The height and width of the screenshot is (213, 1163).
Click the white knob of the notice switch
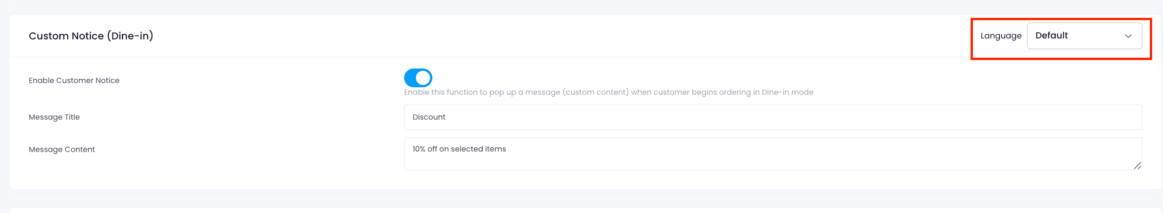click(x=423, y=78)
